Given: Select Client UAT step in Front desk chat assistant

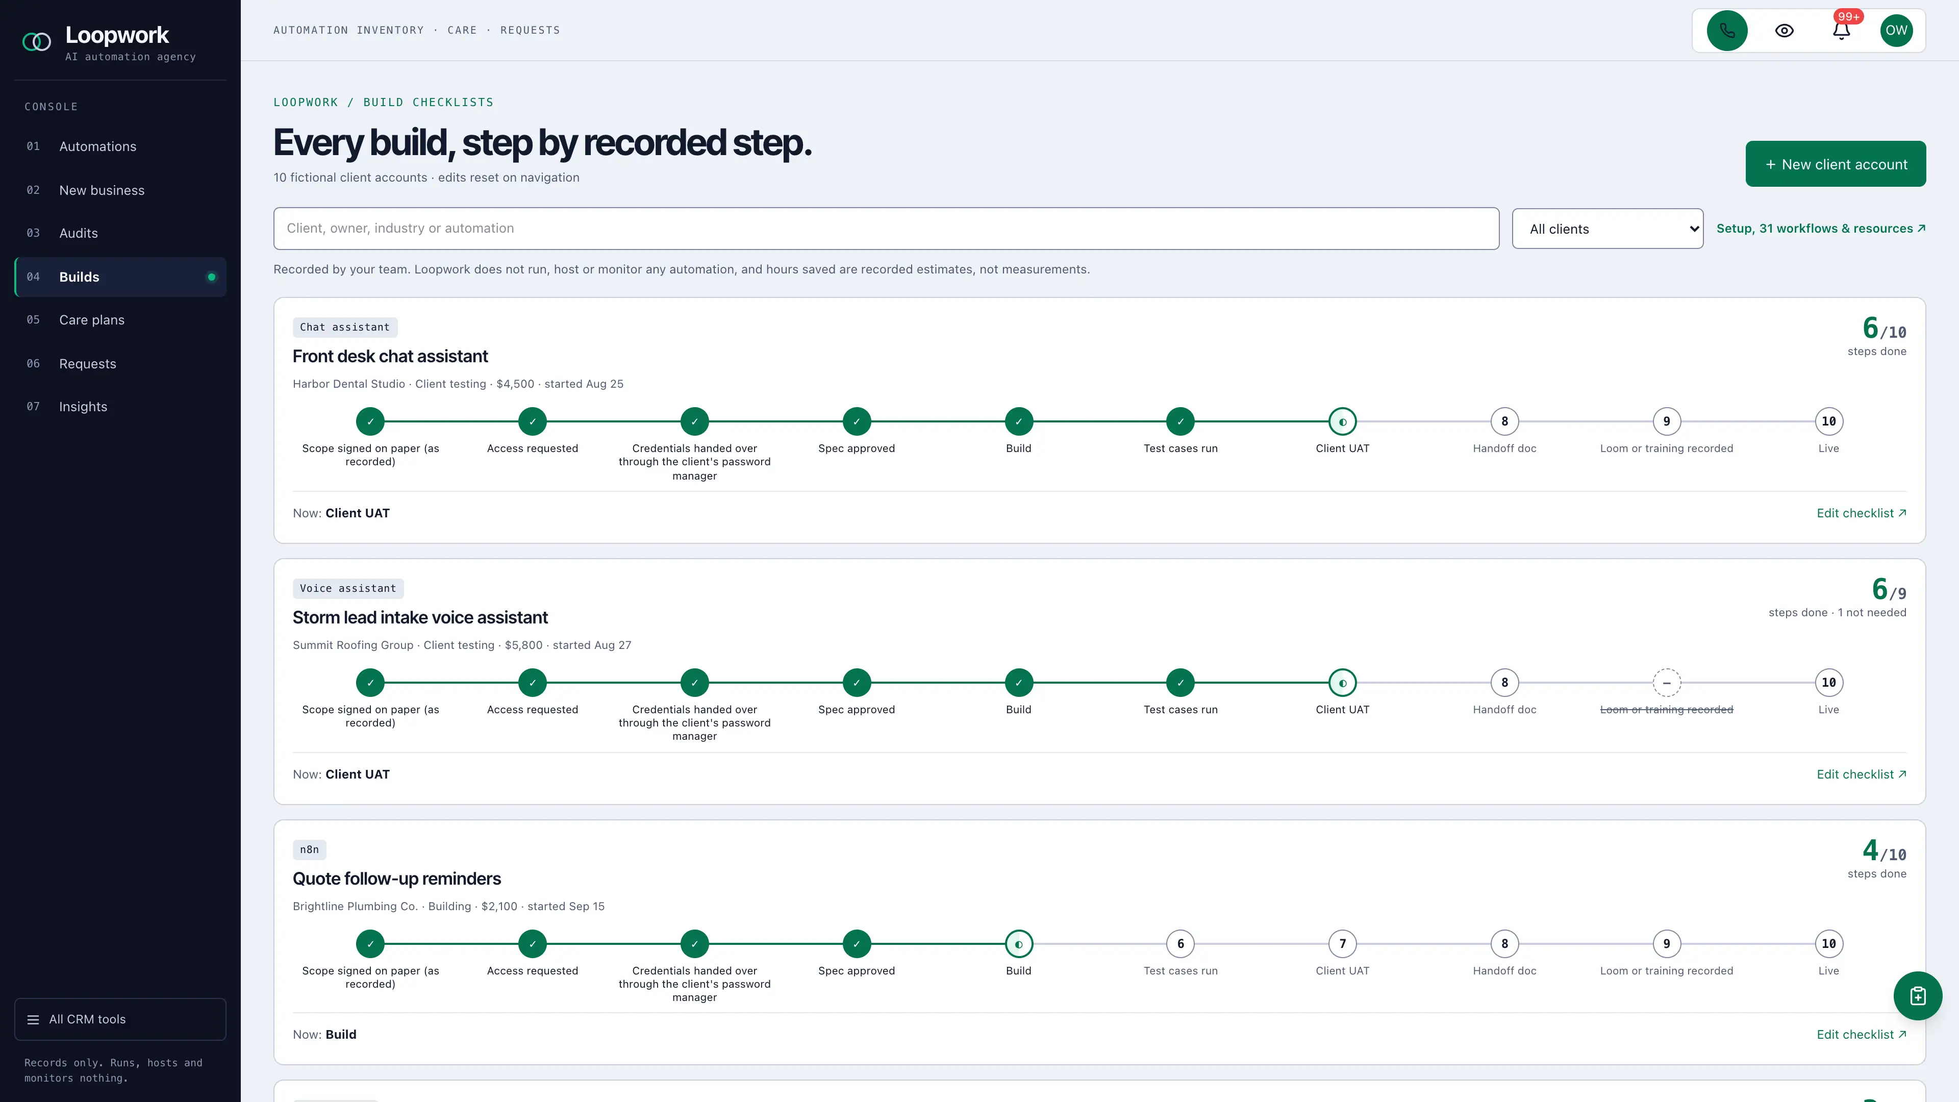Looking at the screenshot, I should 1342,421.
